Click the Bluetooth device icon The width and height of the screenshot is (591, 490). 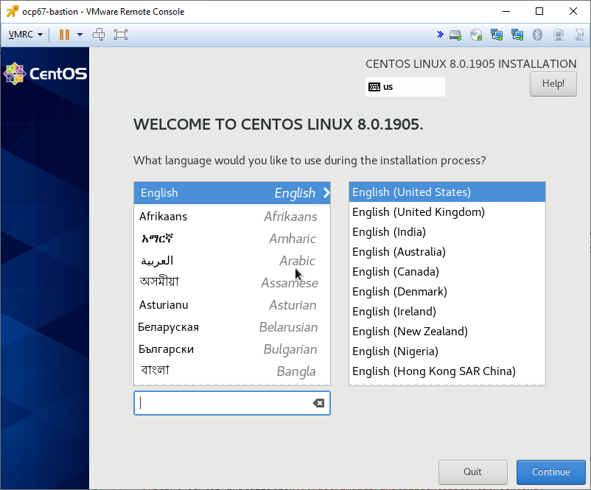[537, 35]
